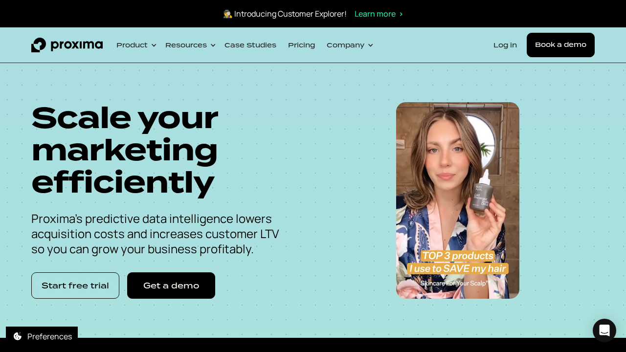Click the hair product video thumbnail
The width and height of the screenshot is (626, 352).
pyautogui.click(x=458, y=200)
